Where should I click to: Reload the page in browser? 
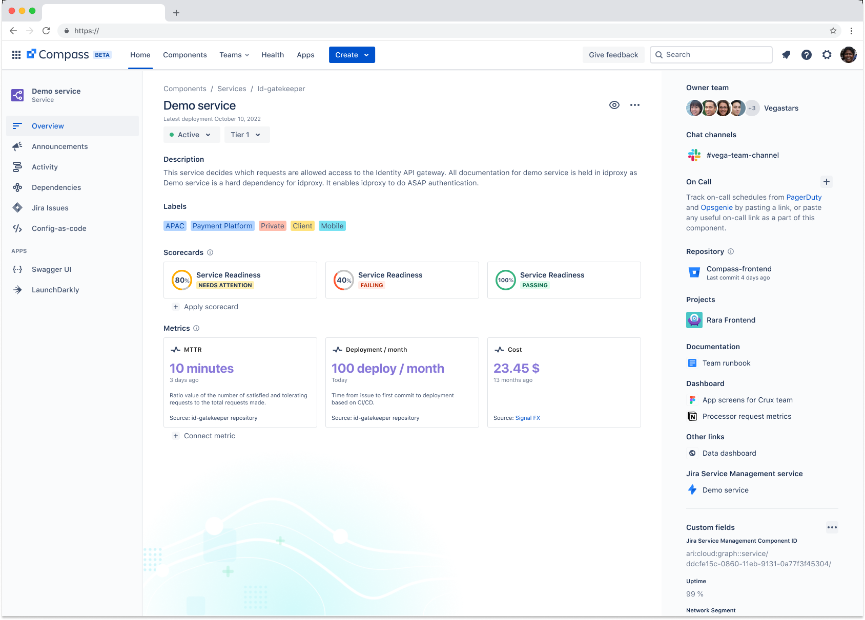point(46,31)
